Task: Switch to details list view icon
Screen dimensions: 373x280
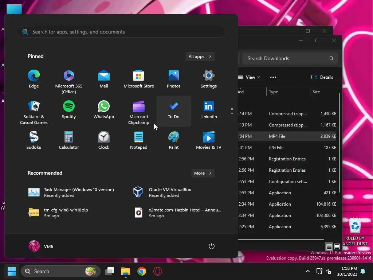Action: tap(329, 246)
